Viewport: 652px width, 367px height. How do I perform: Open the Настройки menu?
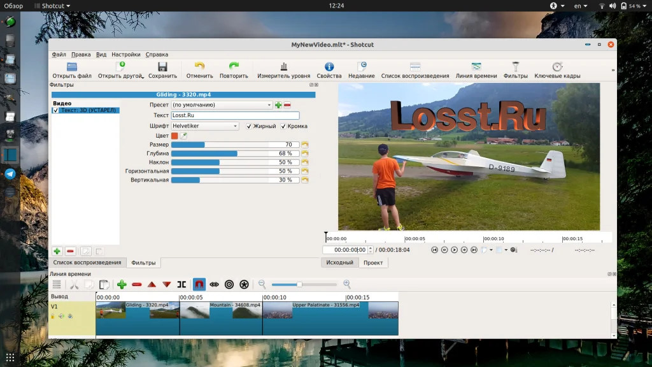point(126,55)
